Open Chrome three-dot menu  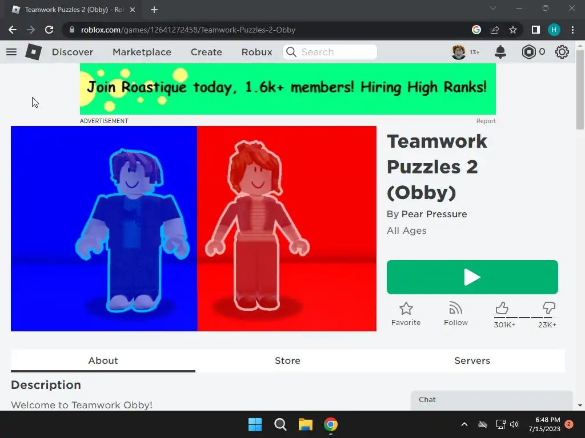click(572, 30)
